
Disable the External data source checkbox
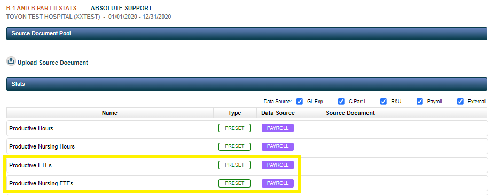tap(460, 102)
